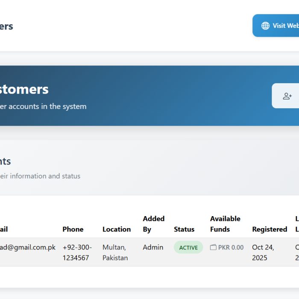Screen dimensions: 299x299
Task: Click the Customers heading in the blue banner
Action: [24, 89]
